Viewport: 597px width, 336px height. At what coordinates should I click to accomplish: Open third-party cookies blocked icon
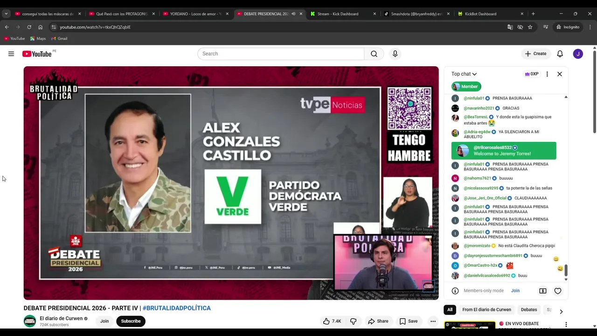point(520,27)
